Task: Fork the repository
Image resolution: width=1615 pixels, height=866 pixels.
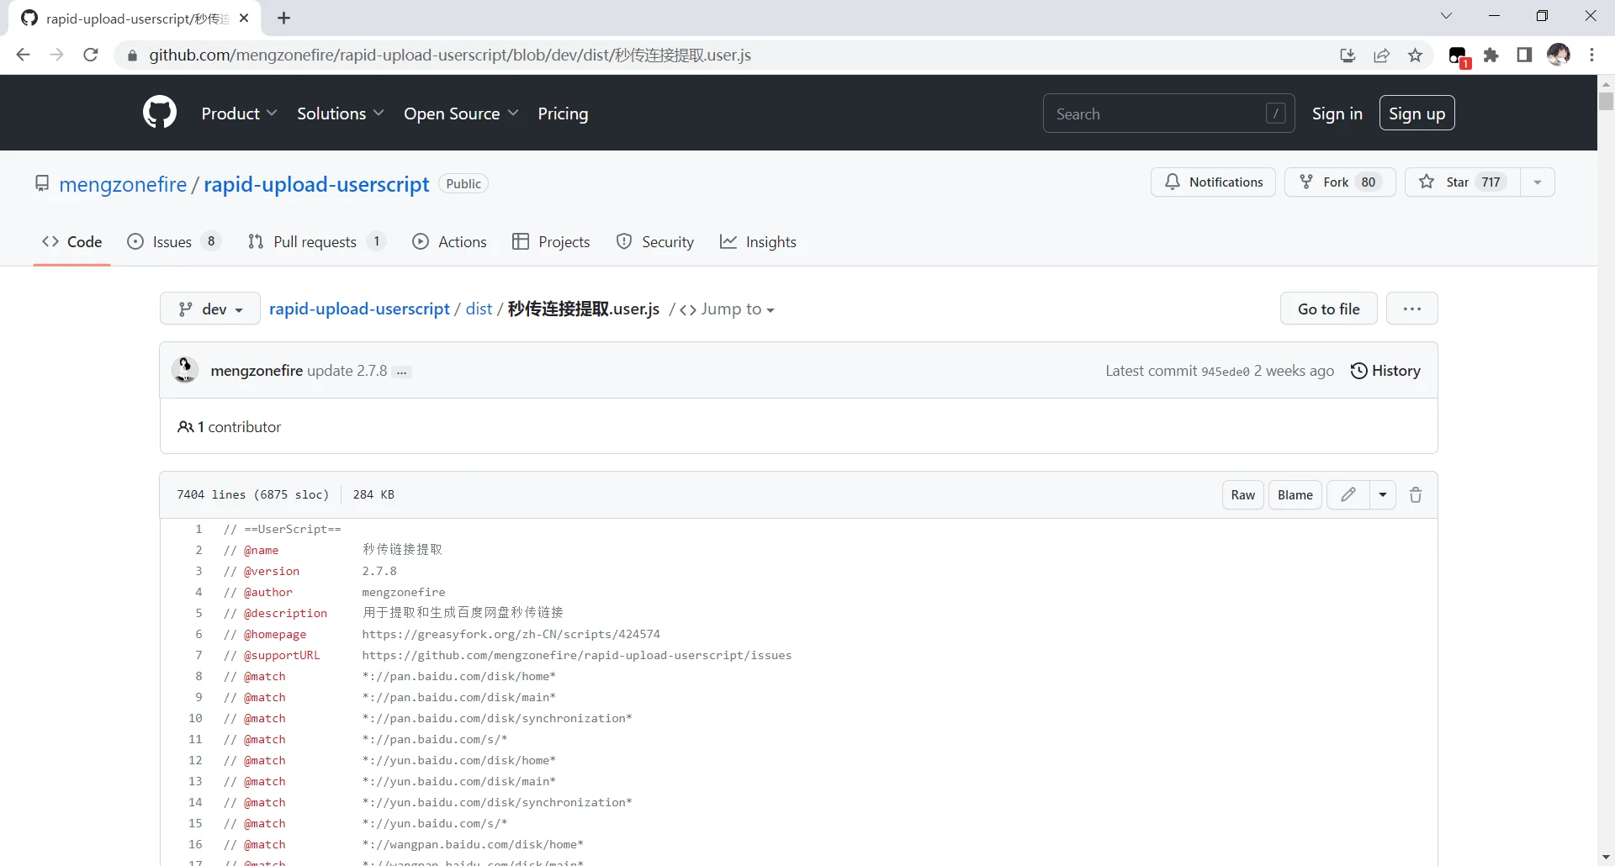Action: pos(1340,182)
